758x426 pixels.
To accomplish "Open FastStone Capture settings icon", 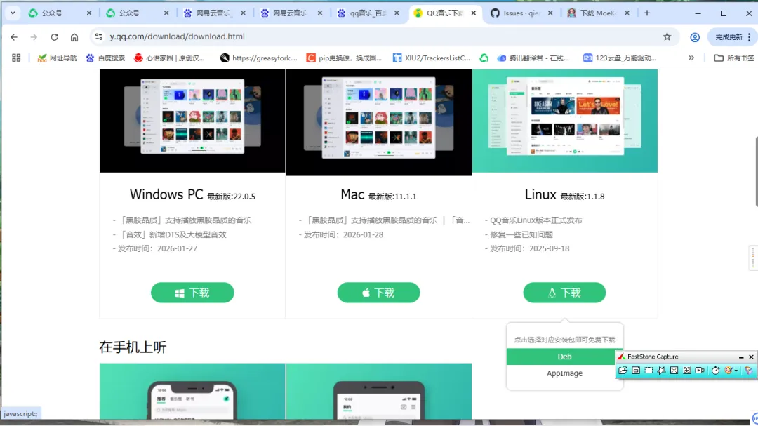I will [748, 371].
